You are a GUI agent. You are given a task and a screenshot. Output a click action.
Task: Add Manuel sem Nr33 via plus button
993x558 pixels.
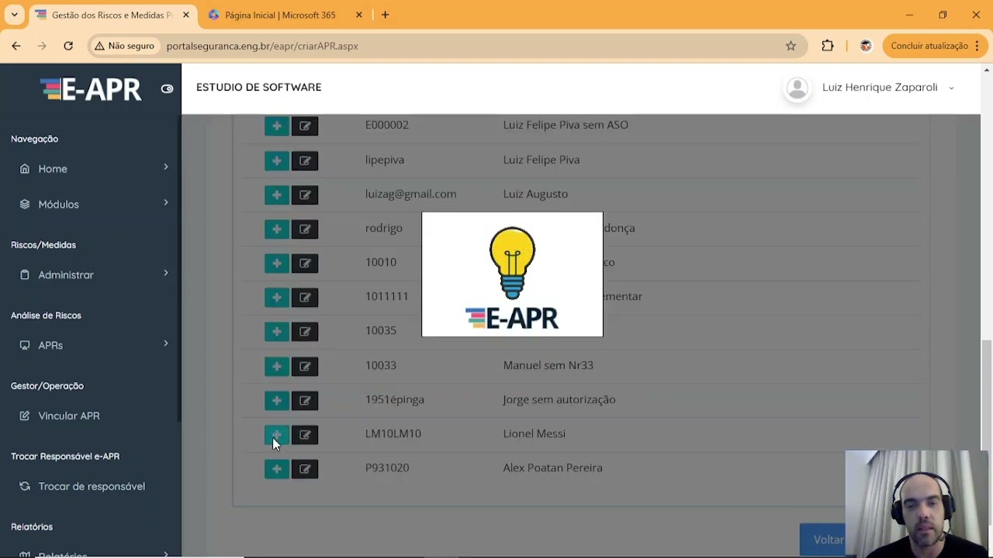tap(277, 366)
